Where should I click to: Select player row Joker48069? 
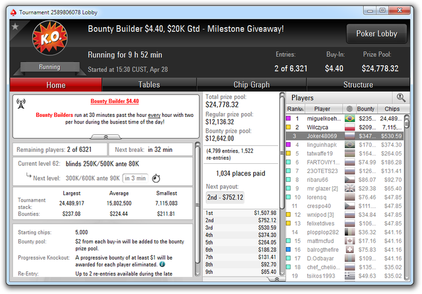click(344, 136)
